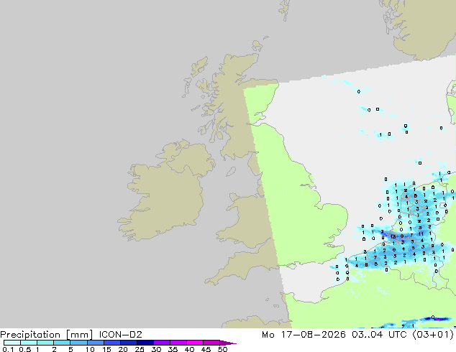Click the purple heavy-rain cell at bottom right

pos(439,319)
